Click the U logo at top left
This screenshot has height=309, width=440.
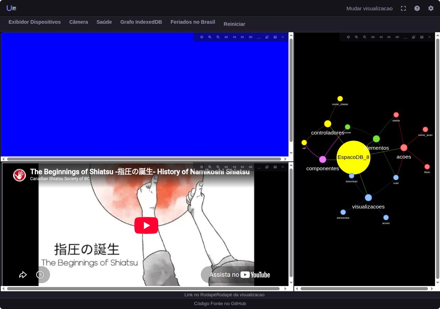click(11, 8)
